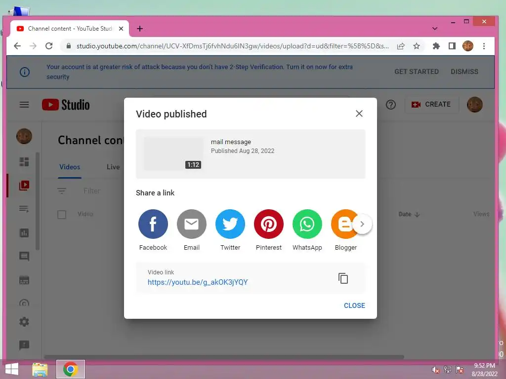Open the Content sidebar icon
The height and width of the screenshot is (379, 506).
click(24, 186)
